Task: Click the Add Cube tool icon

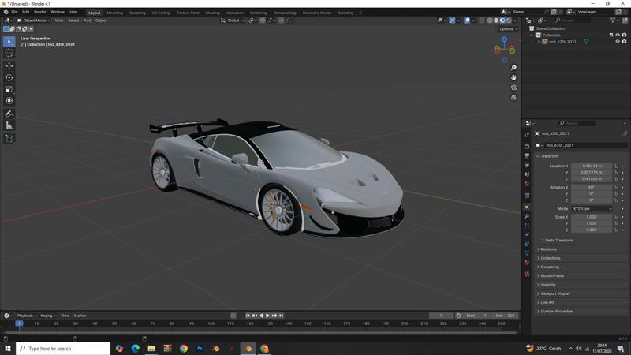Action: coord(9,138)
